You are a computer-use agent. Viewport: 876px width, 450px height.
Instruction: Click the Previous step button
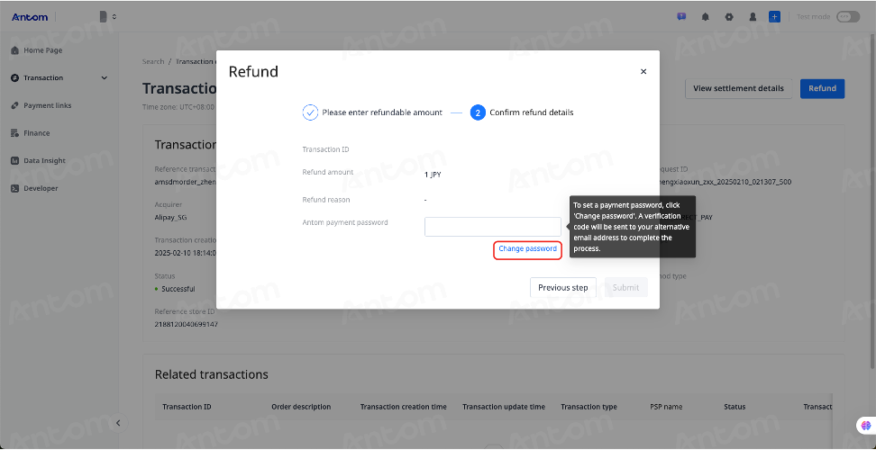pos(562,288)
